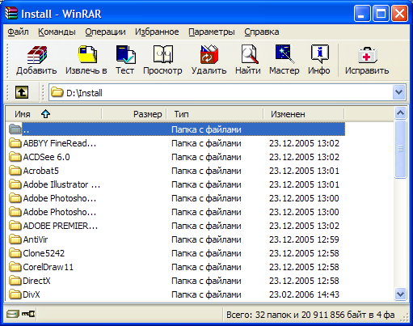
Task: Select the 'Adobe Illustrator ...' name
Action: 61,184
